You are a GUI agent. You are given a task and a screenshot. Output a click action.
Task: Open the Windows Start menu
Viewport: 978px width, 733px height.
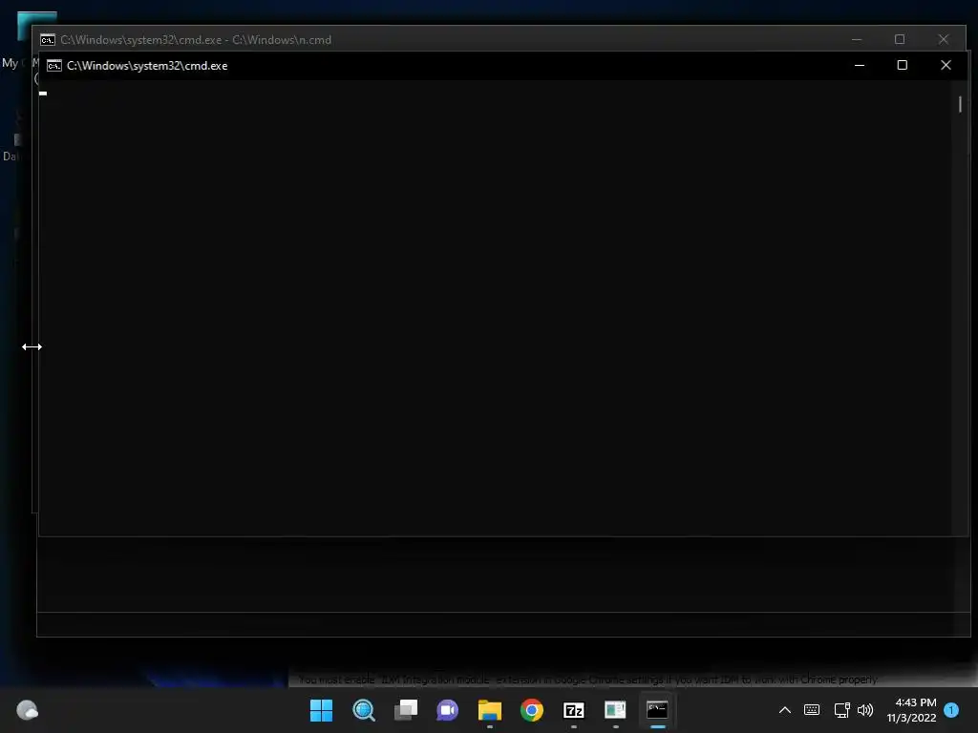click(x=321, y=710)
